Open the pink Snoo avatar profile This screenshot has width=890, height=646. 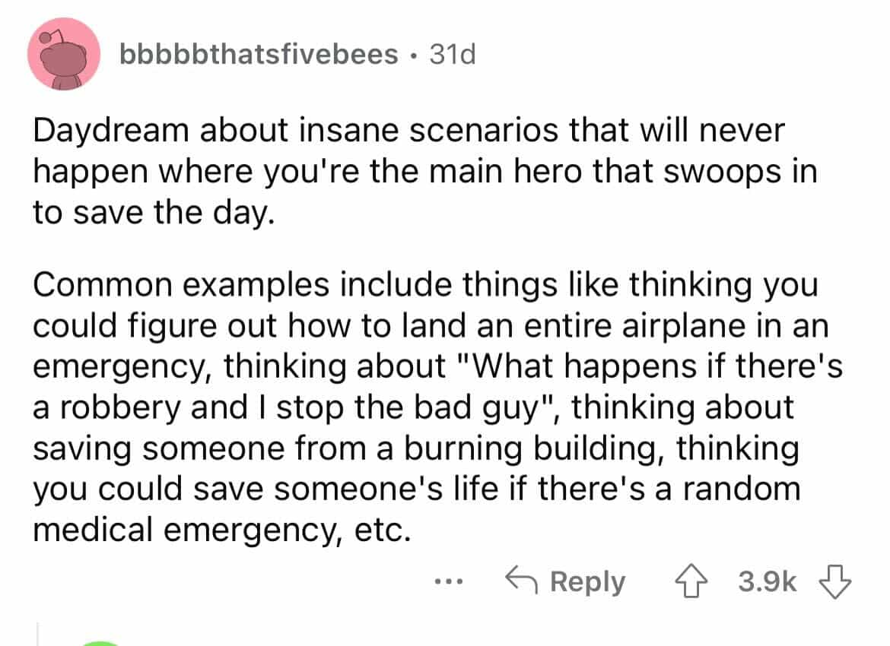tap(63, 55)
